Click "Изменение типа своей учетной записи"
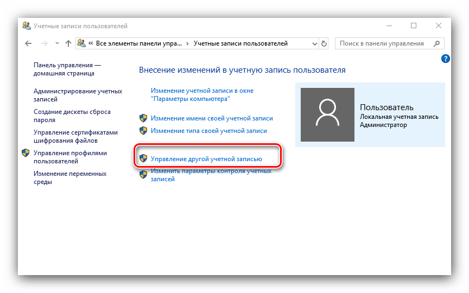 [x=208, y=130]
